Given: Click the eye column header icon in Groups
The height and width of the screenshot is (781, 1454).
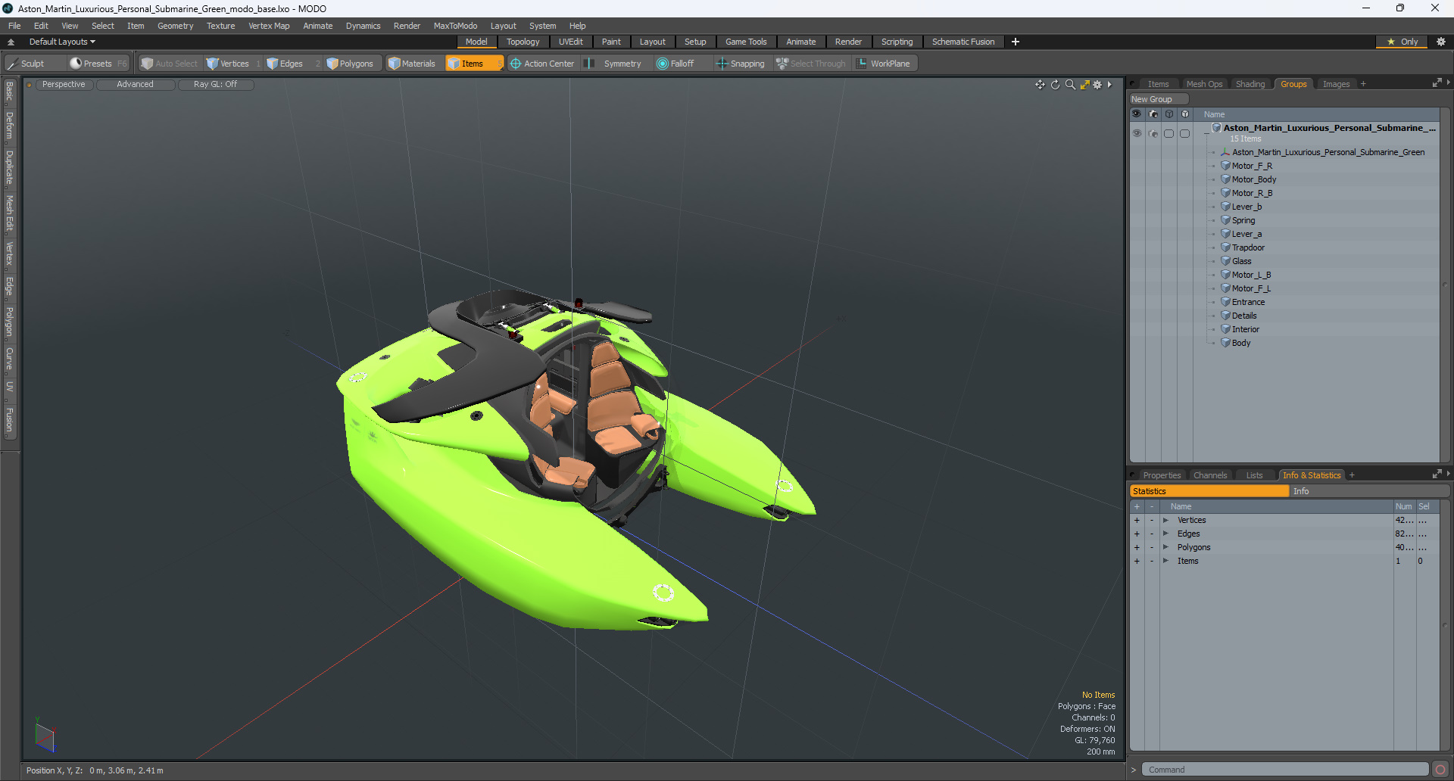Looking at the screenshot, I should coord(1137,114).
